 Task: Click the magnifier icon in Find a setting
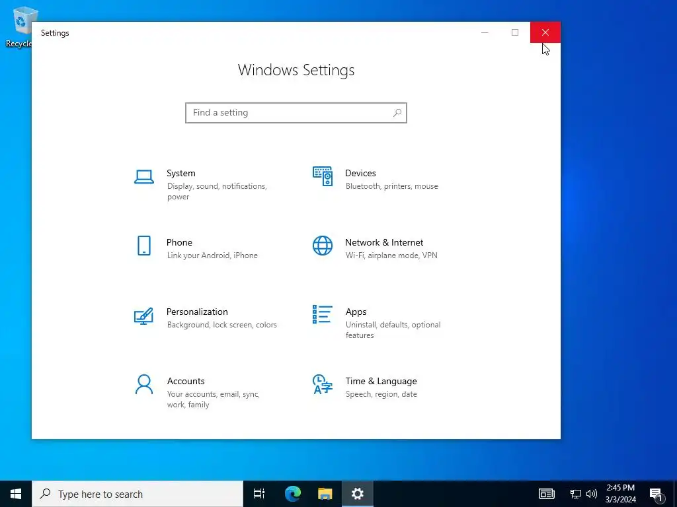397,112
